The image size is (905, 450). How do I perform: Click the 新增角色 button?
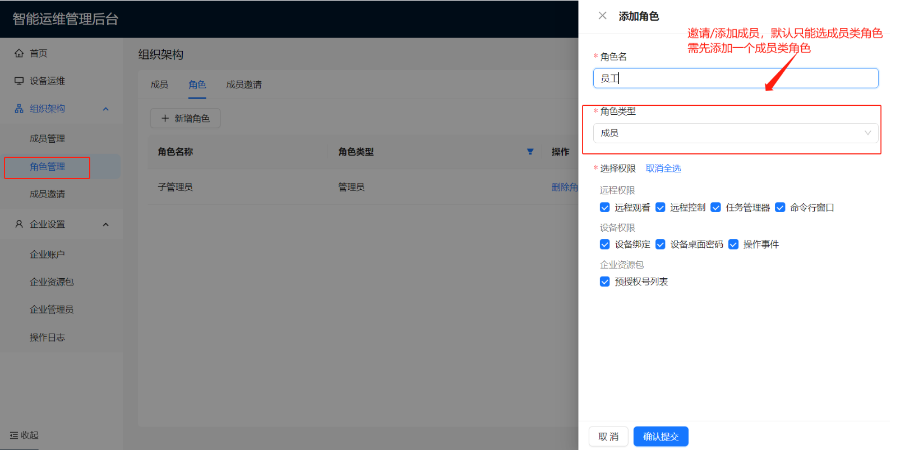coord(185,118)
